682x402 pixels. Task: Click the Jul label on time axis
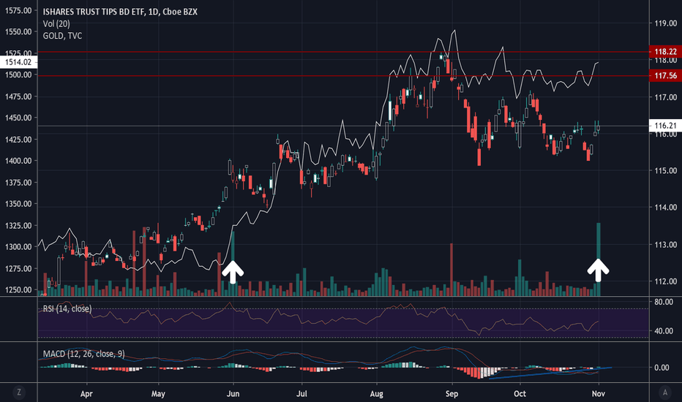tap(301, 394)
